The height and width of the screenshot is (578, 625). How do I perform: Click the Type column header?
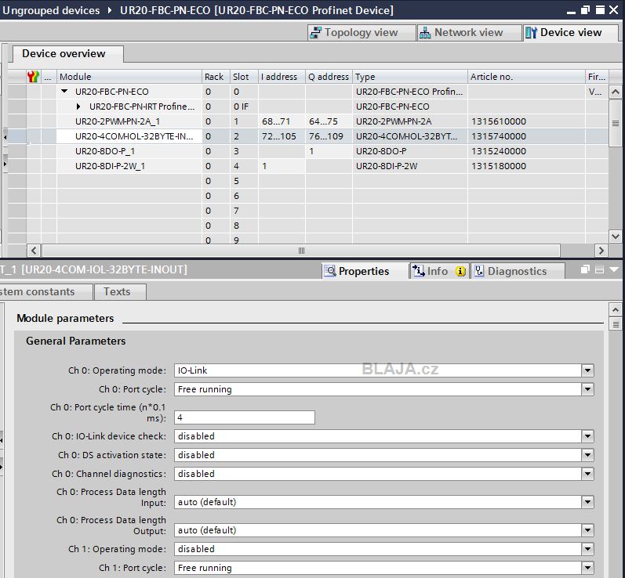[x=410, y=77]
